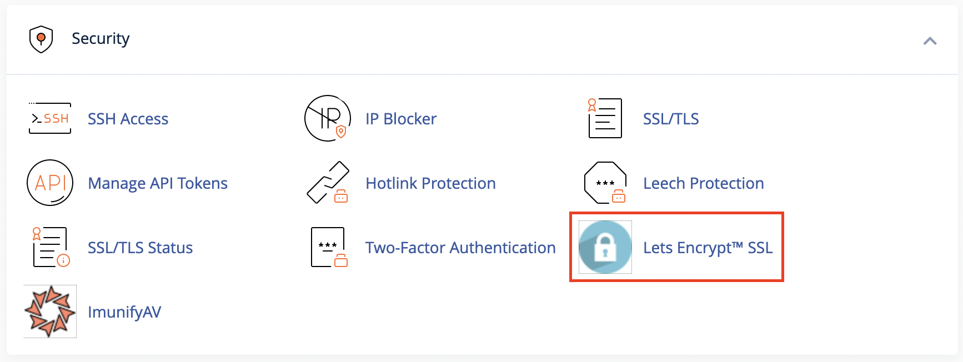
Task: Click the Security section header title
Action: pos(101,38)
